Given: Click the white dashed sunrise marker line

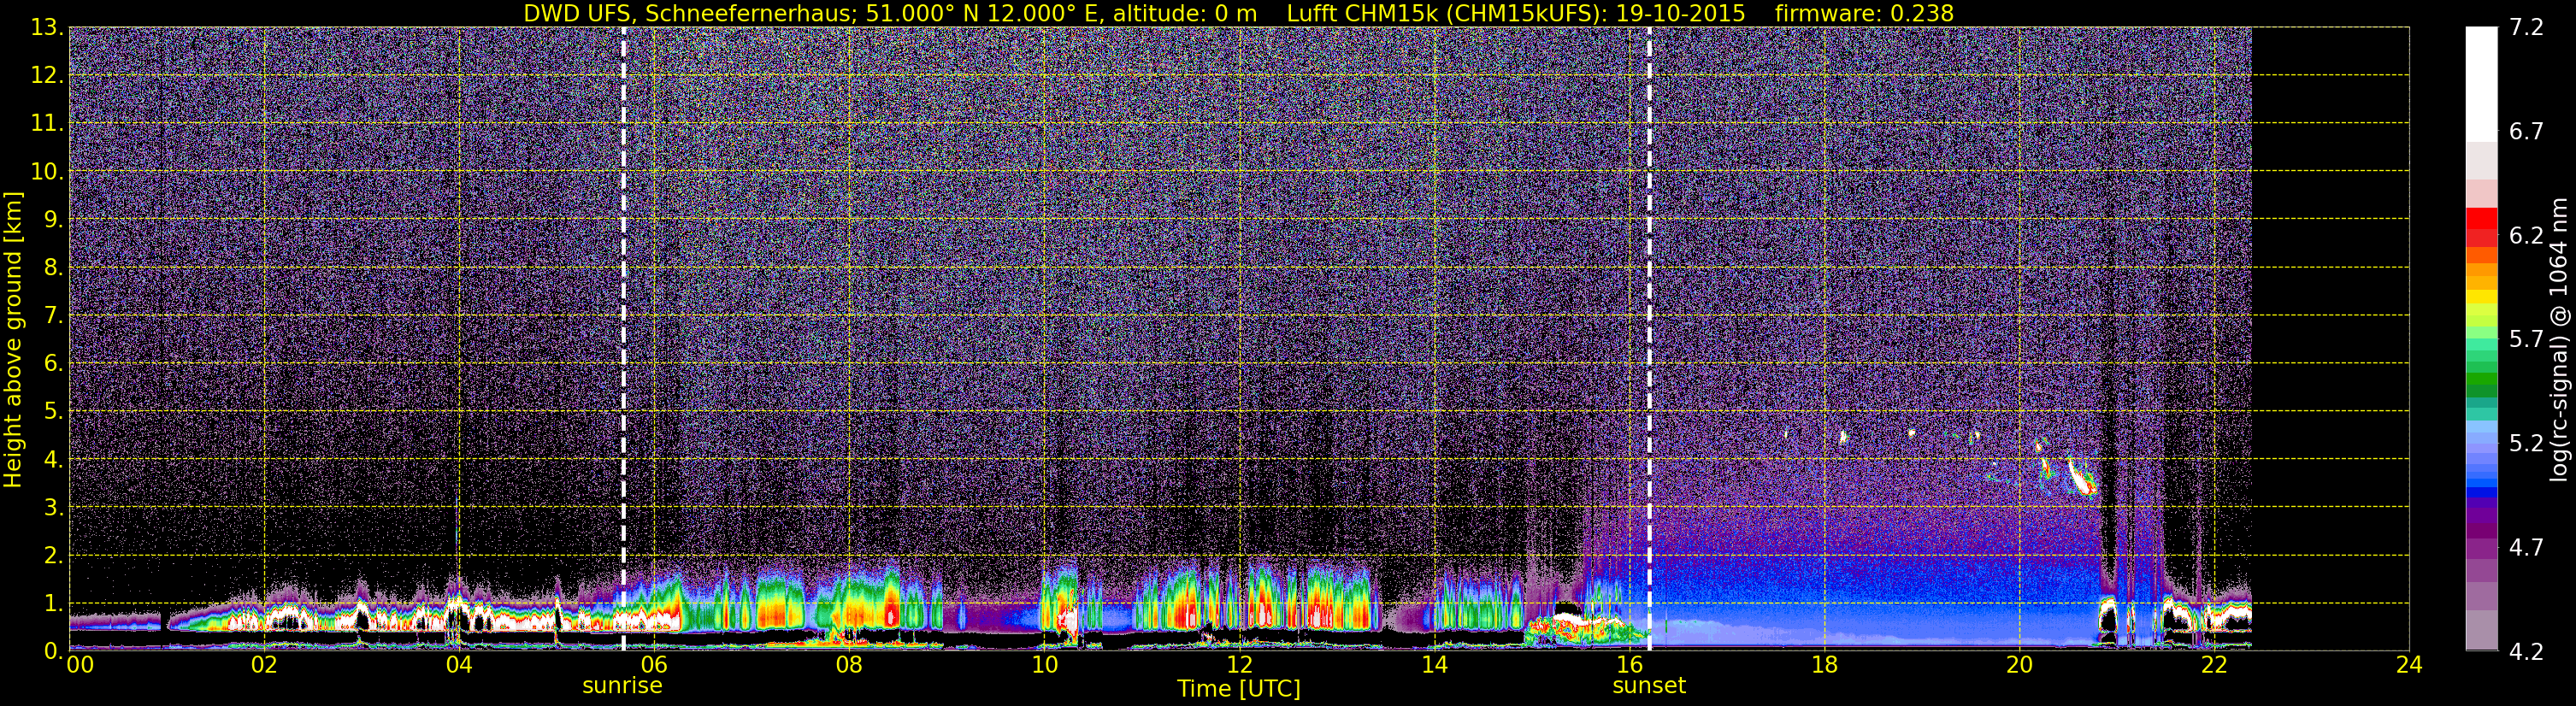Looking at the screenshot, I should pos(623,339).
